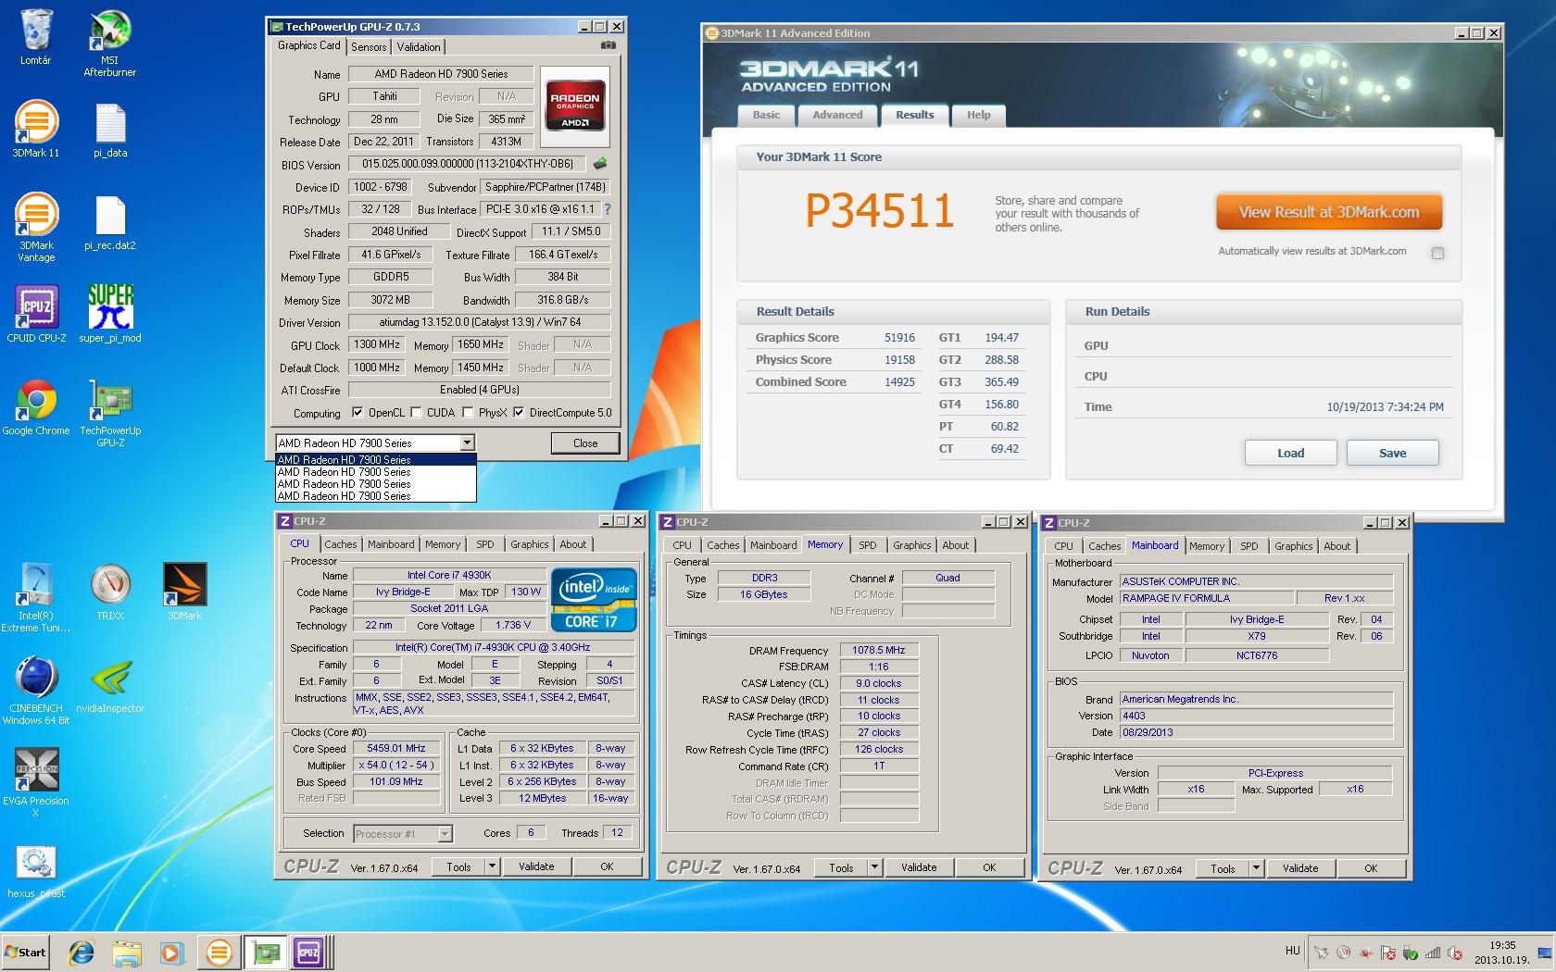Click the HU language indicator in taskbar
The width and height of the screenshot is (1556, 972).
click(x=1292, y=951)
